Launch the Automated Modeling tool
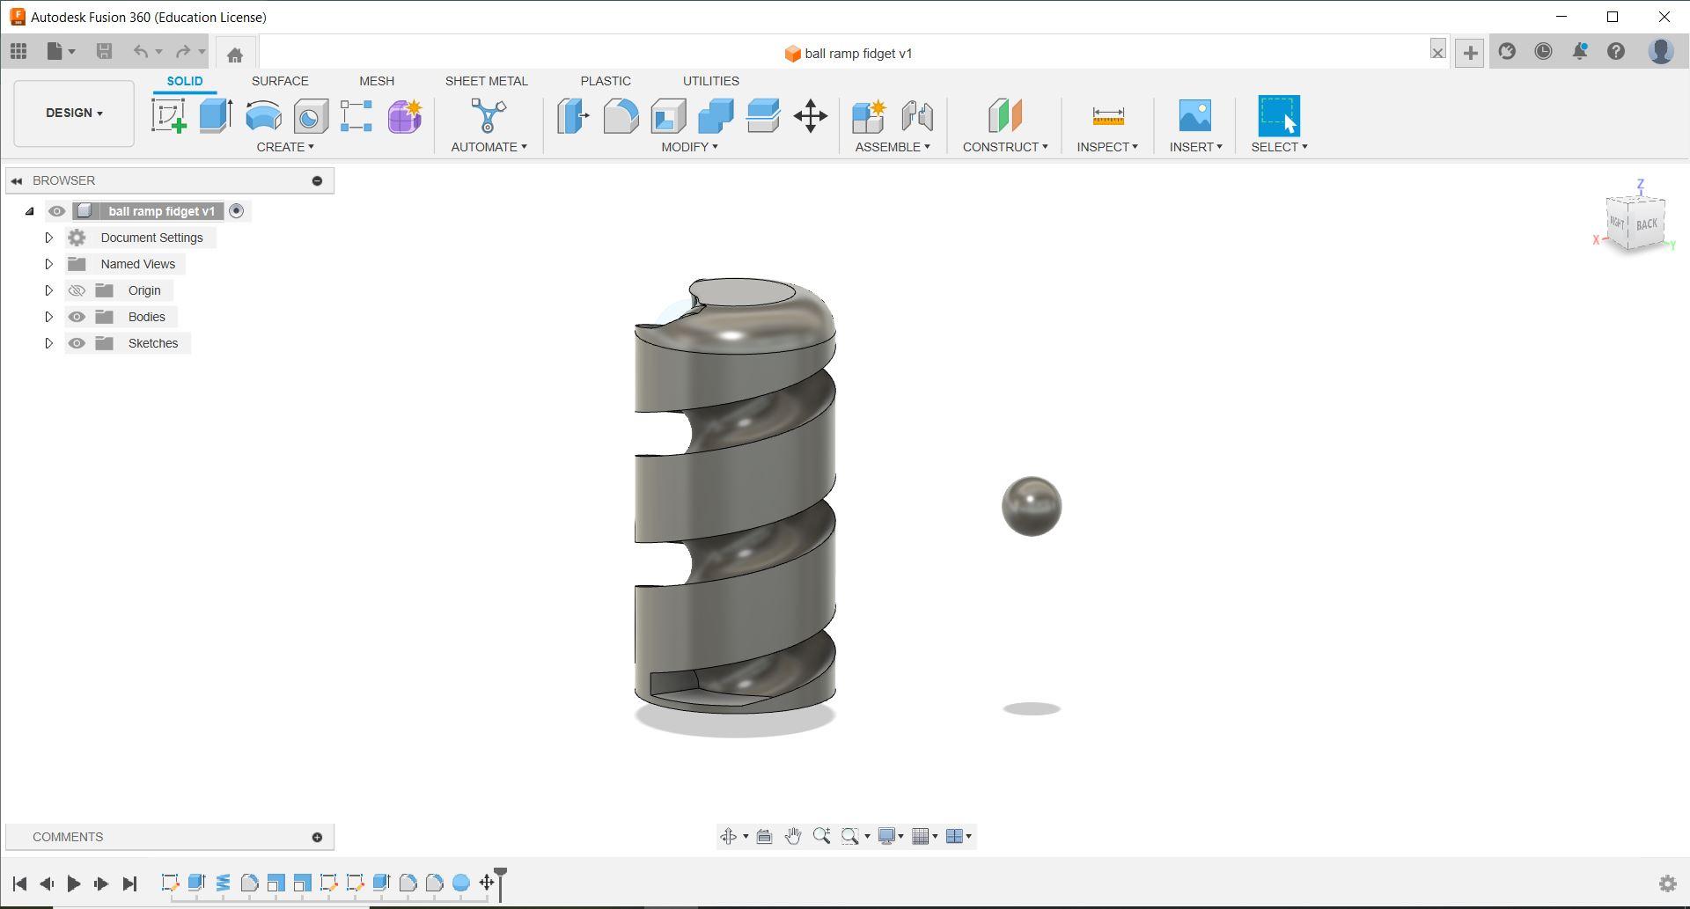Viewport: 1690px width, 909px height. pyautogui.click(x=489, y=116)
